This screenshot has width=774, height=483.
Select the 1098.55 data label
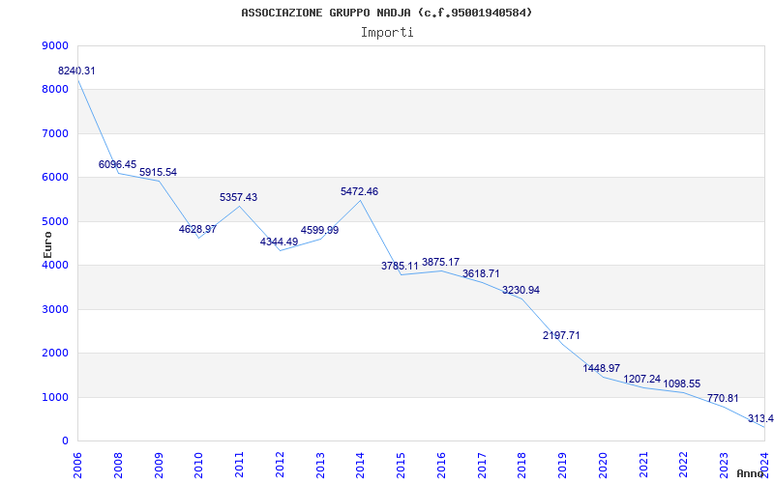(x=682, y=384)
